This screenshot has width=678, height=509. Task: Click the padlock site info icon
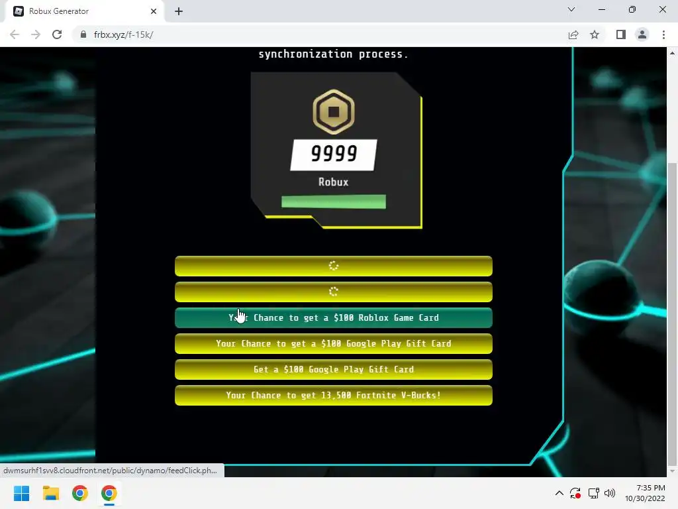83,34
